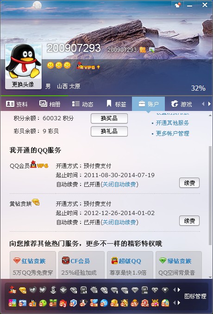The image size is (213, 314).
Task: Show more tabs with right arrow
Action: 209,104
